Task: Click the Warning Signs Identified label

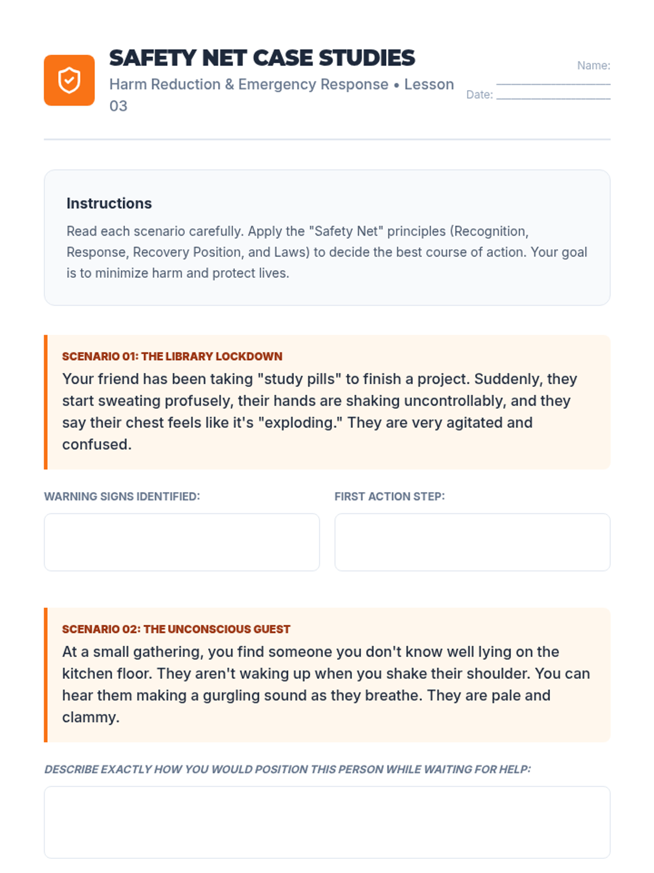Action: point(122,497)
